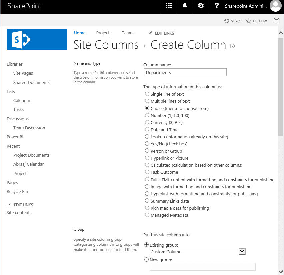Expand the Lists section in the sidebar
Image resolution: width=284 pixels, height=275 pixels.
(x=10, y=91)
